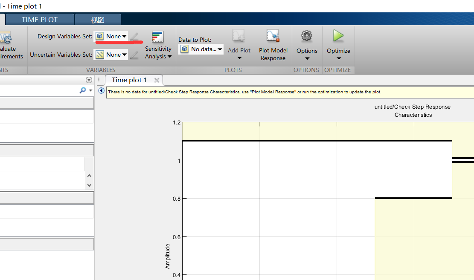
Task: Click scroll down arrow in side list
Action: pos(89,185)
